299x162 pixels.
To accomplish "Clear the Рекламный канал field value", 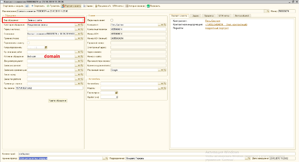I will click(x=162, y=70).
